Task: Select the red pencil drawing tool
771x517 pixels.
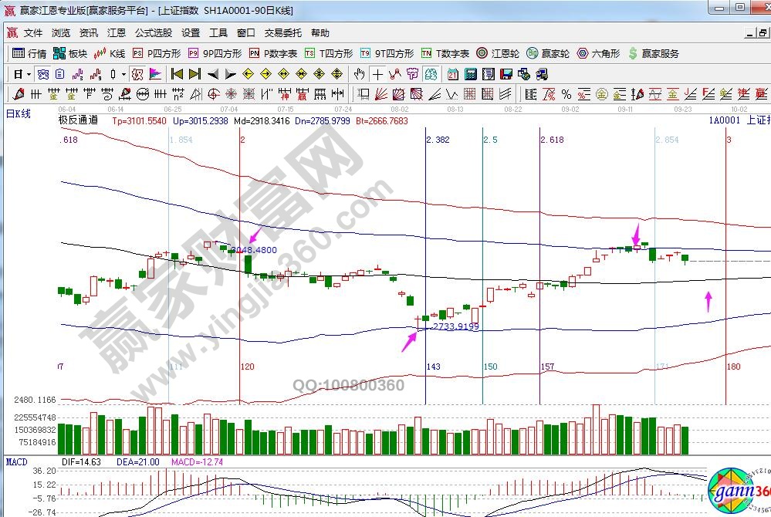Action: coord(19,94)
